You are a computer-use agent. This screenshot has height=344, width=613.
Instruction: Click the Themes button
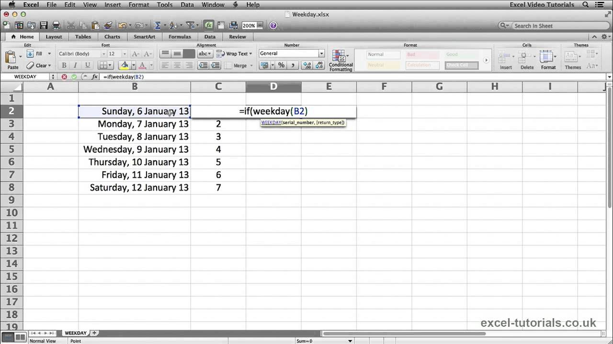(x=573, y=60)
